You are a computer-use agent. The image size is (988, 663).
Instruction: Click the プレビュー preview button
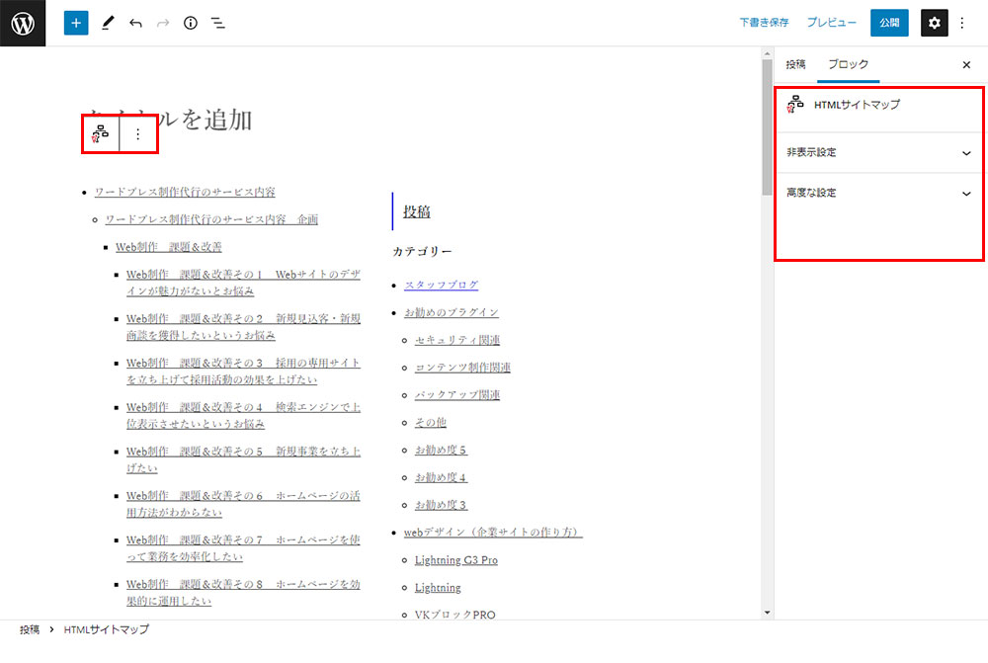pos(831,23)
